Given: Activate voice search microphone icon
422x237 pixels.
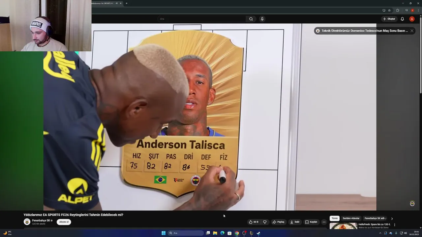Looking at the screenshot, I should 262,19.
